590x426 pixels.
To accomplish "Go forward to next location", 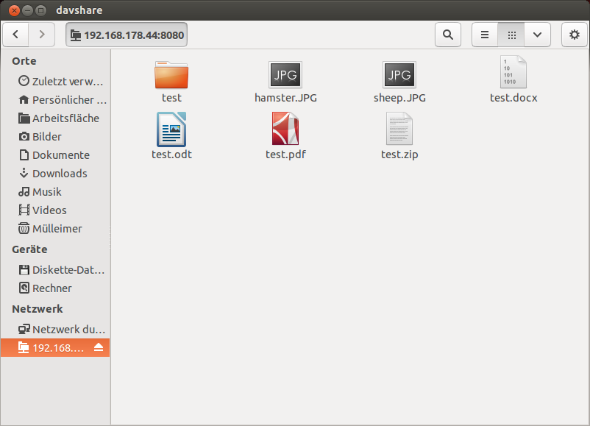I will [x=42, y=35].
